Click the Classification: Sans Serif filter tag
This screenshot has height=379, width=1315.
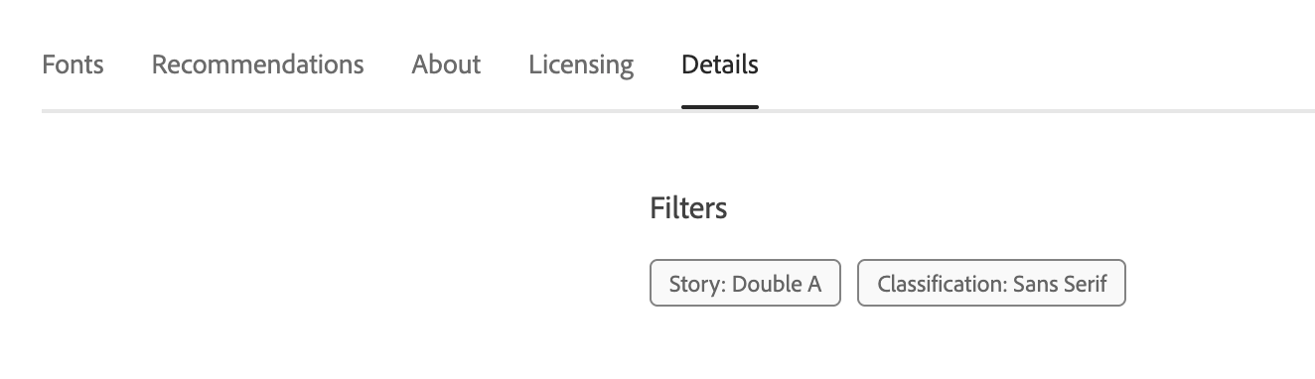991,284
